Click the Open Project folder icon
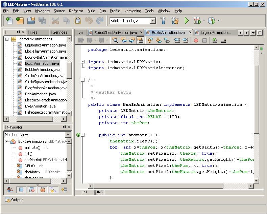The image size is (267, 214). click(31, 21)
